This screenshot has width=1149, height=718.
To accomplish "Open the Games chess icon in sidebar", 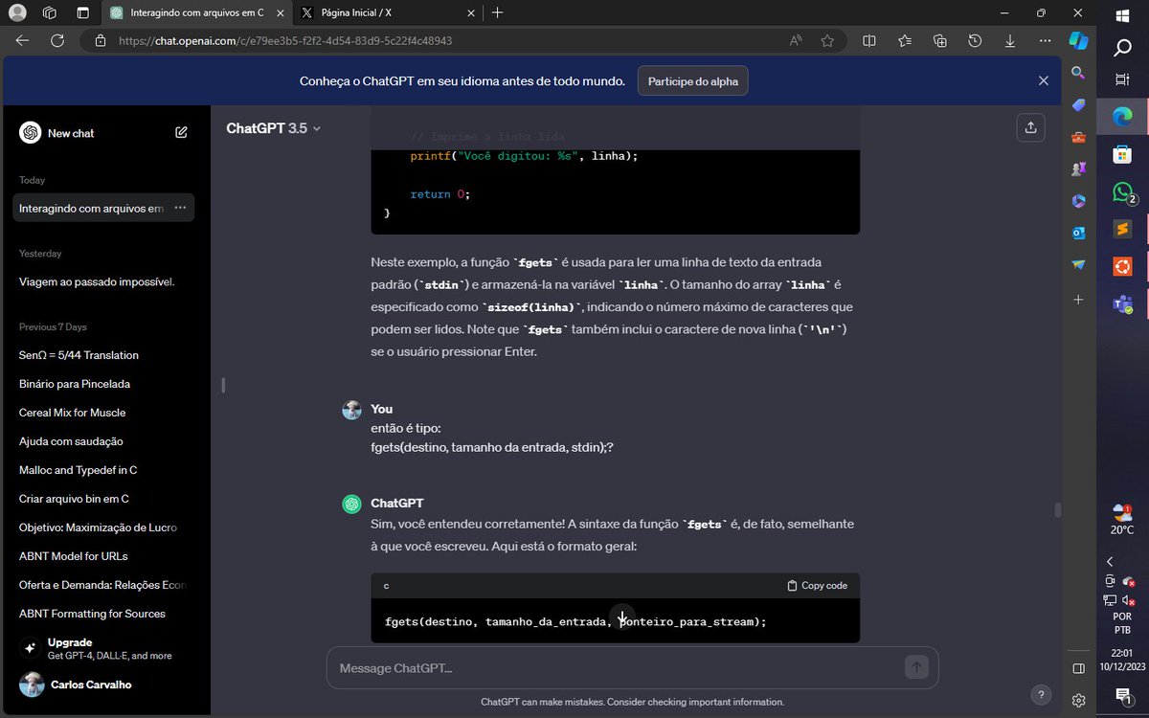I will (1078, 168).
